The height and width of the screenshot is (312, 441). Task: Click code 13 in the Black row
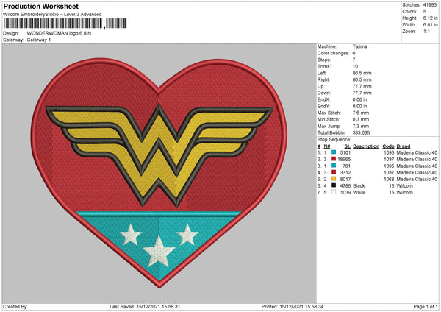pos(392,186)
